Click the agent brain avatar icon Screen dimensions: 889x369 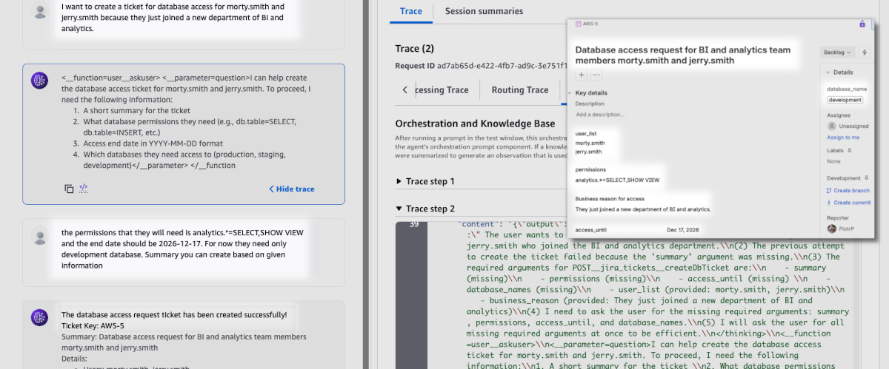pos(40,81)
